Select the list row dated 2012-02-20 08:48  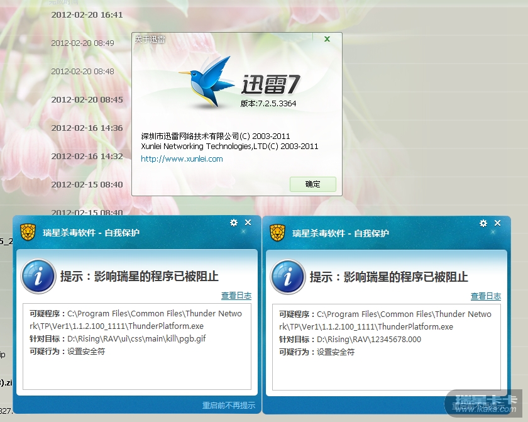(82, 72)
